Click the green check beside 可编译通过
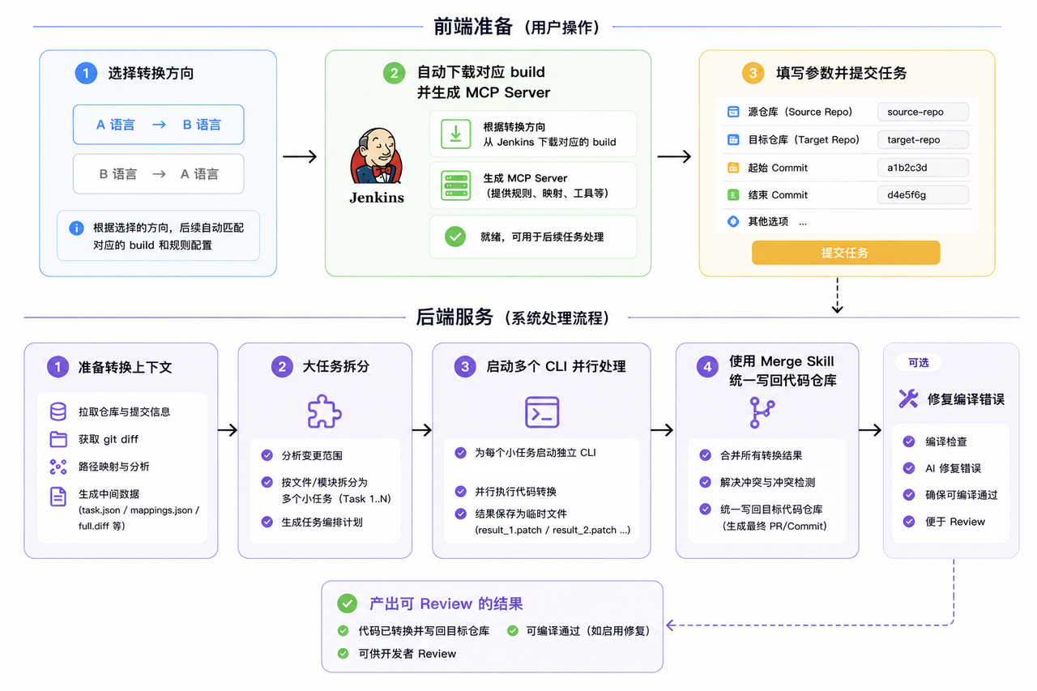This screenshot has height=691, width=1037. (x=513, y=630)
